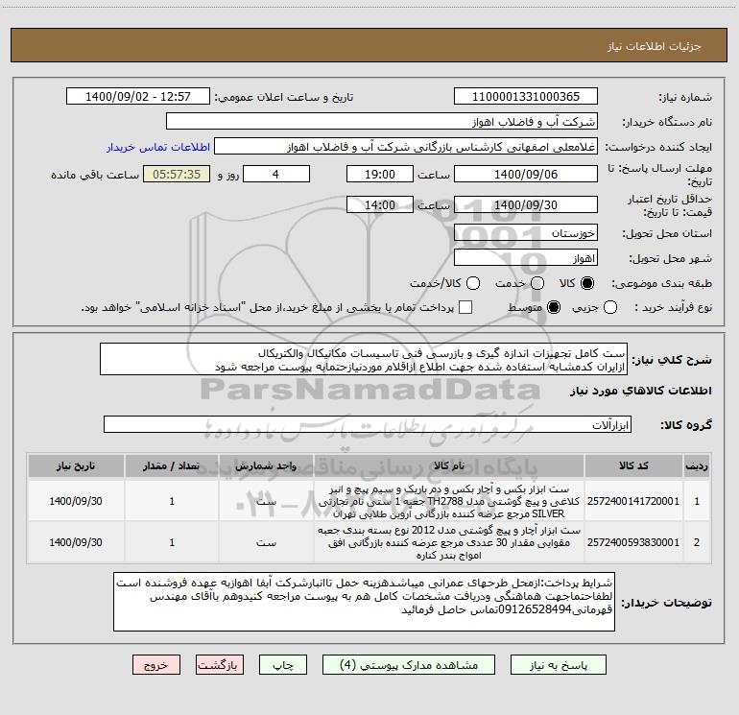Click the buyer name field 'شرکت آب و فاضلاب اهواز'
739x715 pixels.
click(x=382, y=122)
